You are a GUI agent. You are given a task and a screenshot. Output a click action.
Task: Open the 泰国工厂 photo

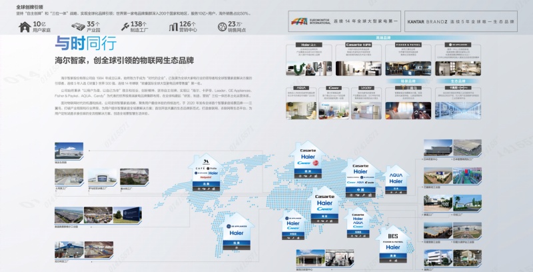click(x=438, y=203)
